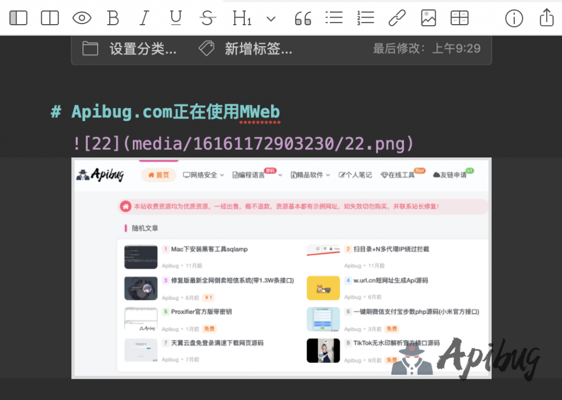Click 设置分类 to set category

pyautogui.click(x=131, y=49)
